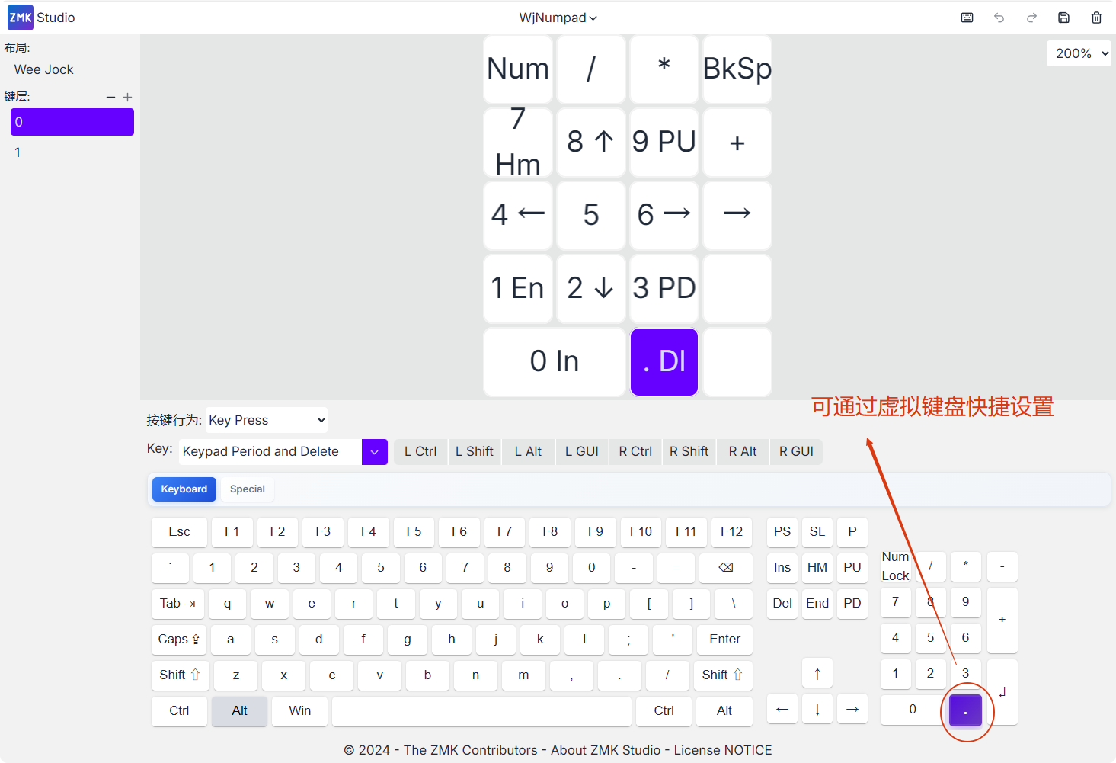
Task: Redo the last change
Action: [1031, 18]
